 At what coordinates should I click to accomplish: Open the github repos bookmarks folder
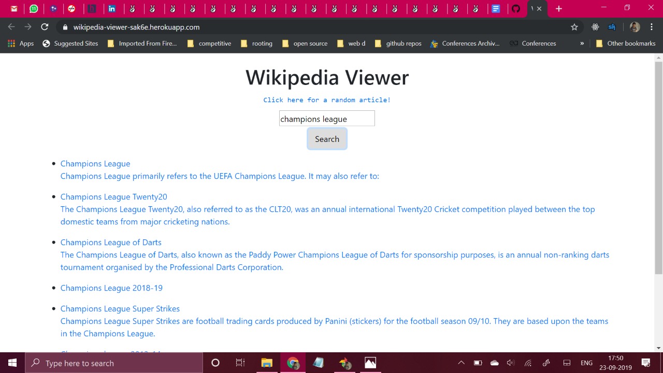pos(398,44)
